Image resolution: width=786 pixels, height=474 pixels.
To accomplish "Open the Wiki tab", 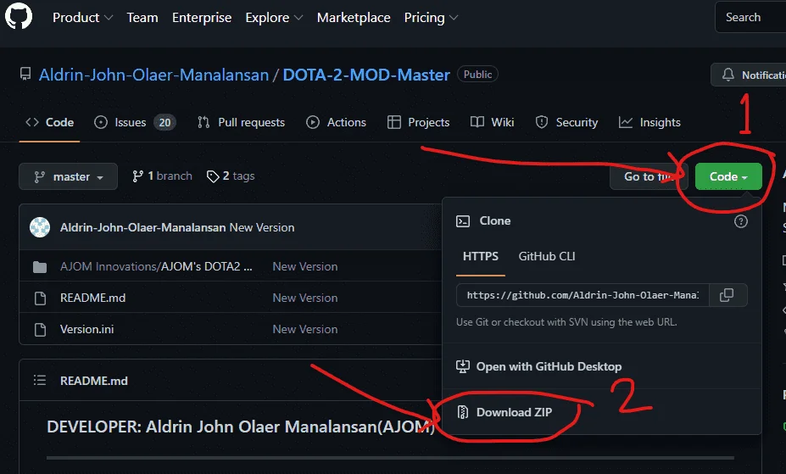I will (493, 122).
